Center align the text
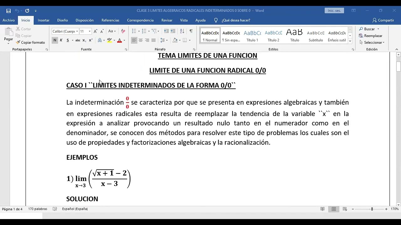Viewport: 401px width, 225px height. [141, 40]
